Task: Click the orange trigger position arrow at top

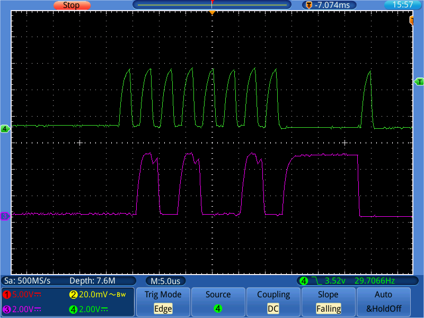Action: click(x=213, y=13)
